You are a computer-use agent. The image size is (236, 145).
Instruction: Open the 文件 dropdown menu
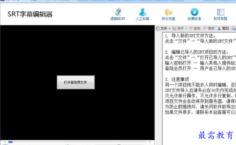(163, 28)
